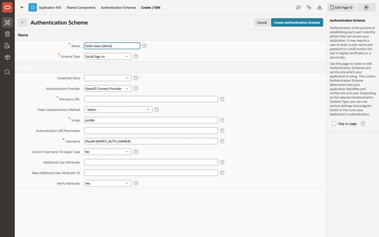
Task: Open Token Authentication Method select list
Action: tap(118, 110)
